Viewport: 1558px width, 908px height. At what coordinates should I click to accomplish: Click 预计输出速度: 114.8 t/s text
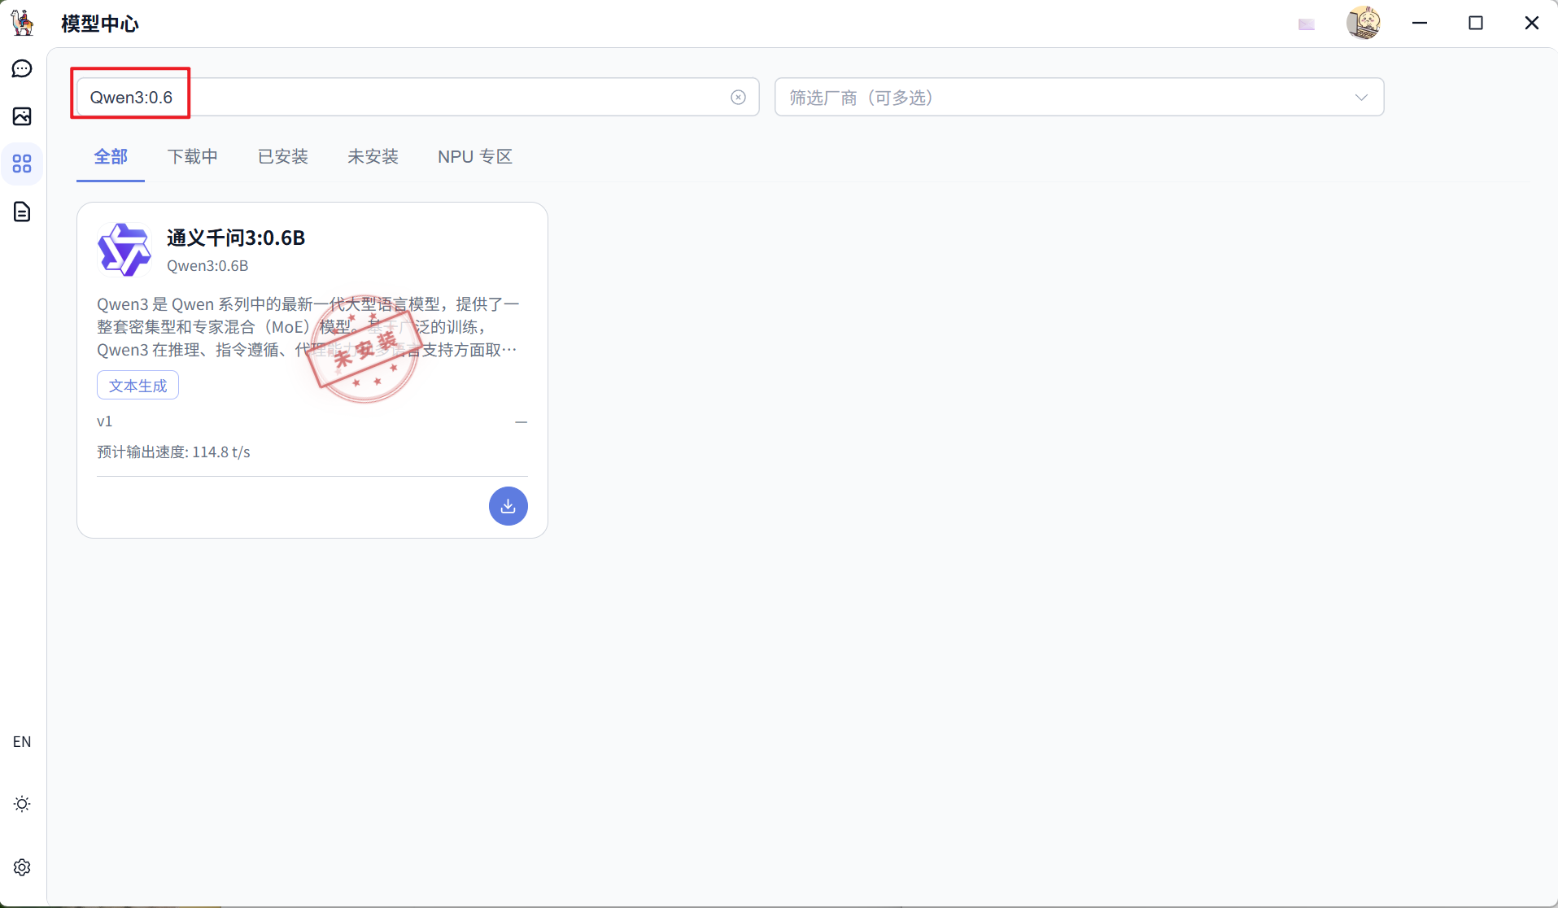(173, 452)
